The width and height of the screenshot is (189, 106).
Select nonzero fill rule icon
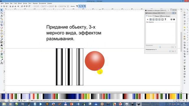pyautogui.click(x=174, y=19)
